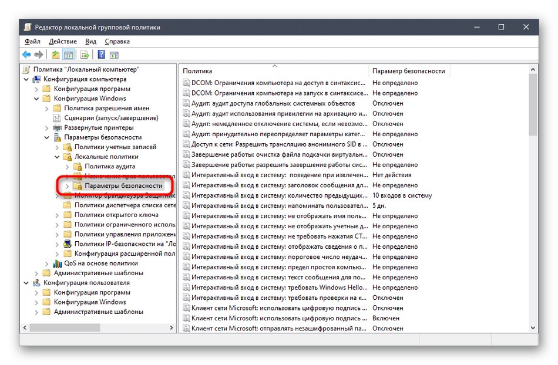Click the Forward arrow toolbar icon

(39, 55)
